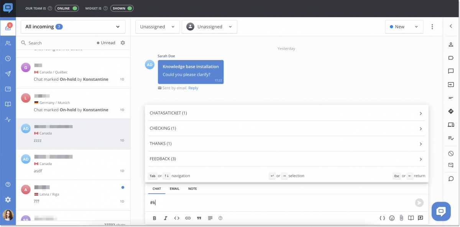This screenshot has height=227, width=460.
Task: Expand the FEEDBACK canned responses group
Action: pyautogui.click(x=286, y=158)
